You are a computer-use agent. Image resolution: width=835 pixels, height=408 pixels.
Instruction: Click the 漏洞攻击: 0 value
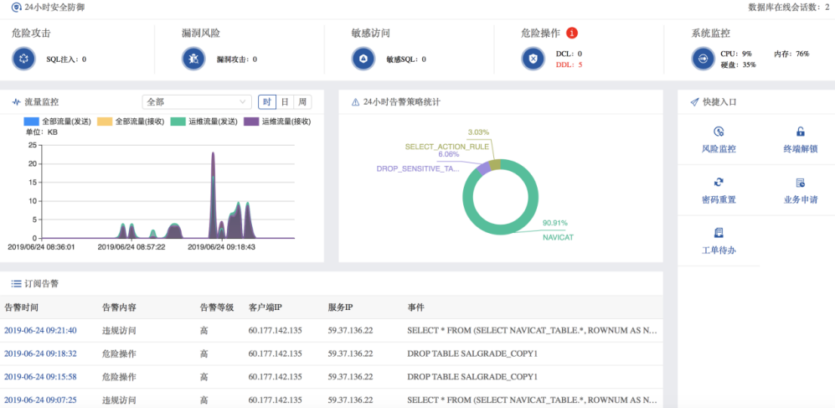[x=237, y=59]
